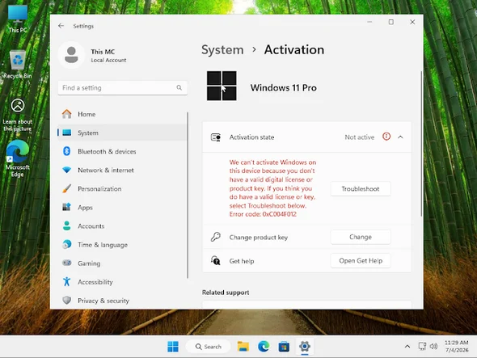Image resolution: width=477 pixels, height=358 pixels.
Task: Click the Accounts person icon in sidebar
Action: (66, 225)
